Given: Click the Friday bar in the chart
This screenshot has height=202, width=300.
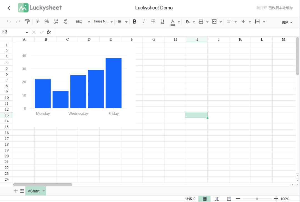Looking at the screenshot, I should 114,83.
